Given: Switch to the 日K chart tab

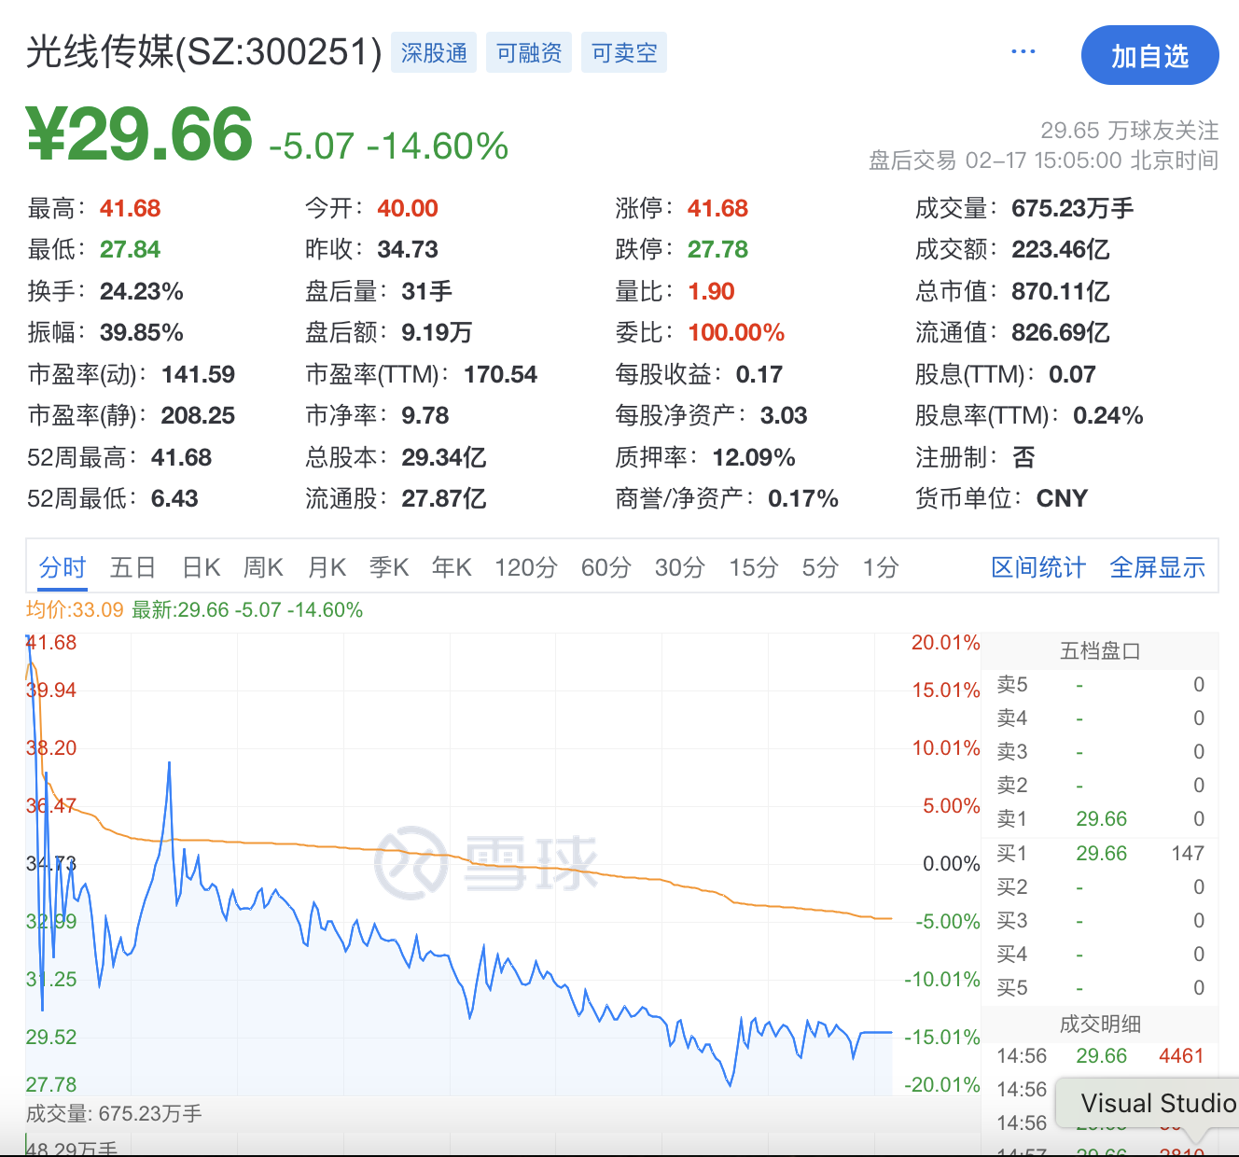Looking at the screenshot, I should [x=201, y=567].
